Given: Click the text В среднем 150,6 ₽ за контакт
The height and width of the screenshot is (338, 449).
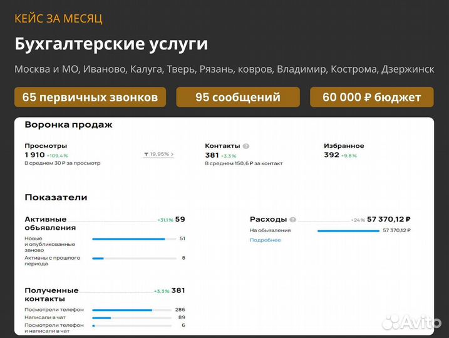Looking at the screenshot, I should pyautogui.click(x=244, y=163).
